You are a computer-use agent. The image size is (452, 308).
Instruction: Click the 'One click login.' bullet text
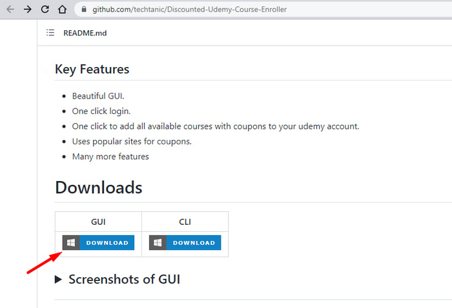(101, 111)
